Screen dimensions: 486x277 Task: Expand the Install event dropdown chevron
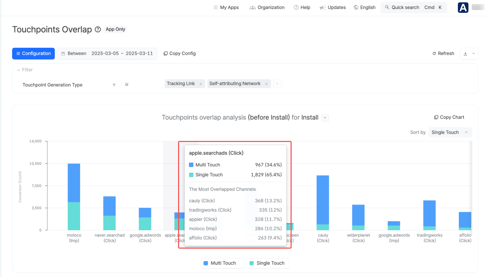click(x=325, y=118)
